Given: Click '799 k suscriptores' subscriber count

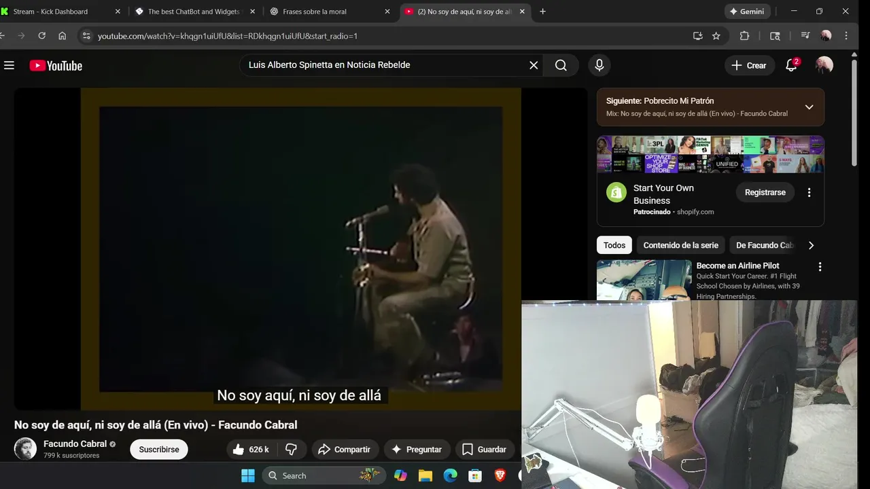Looking at the screenshot, I should pyautogui.click(x=71, y=456).
